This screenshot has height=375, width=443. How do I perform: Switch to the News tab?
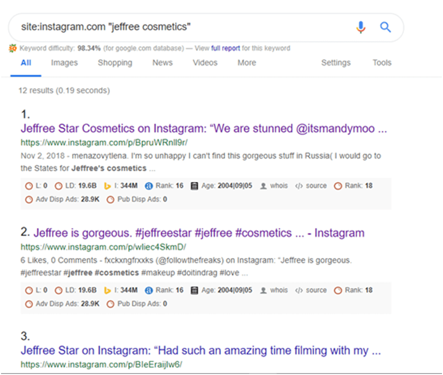pyautogui.click(x=162, y=63)
